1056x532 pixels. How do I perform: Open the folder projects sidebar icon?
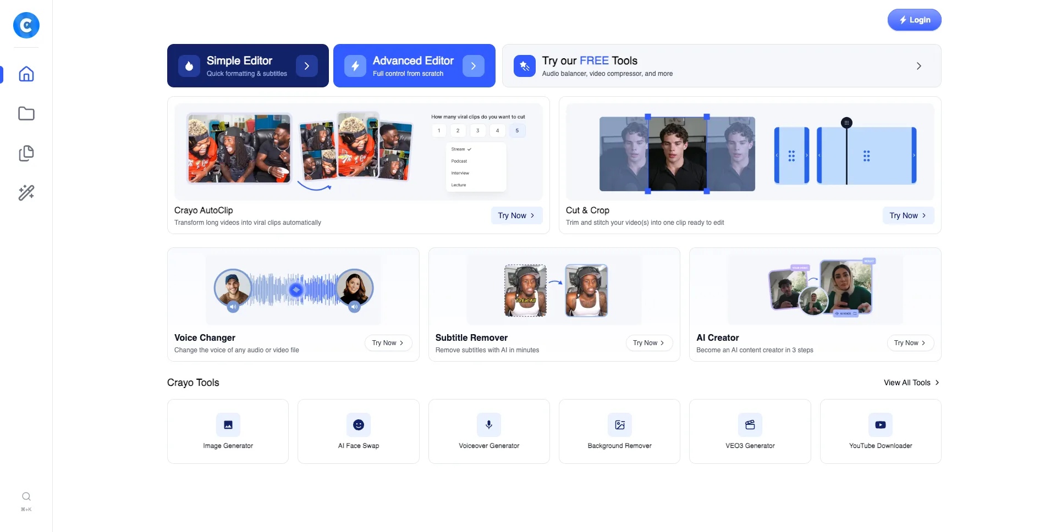(26, 114)
